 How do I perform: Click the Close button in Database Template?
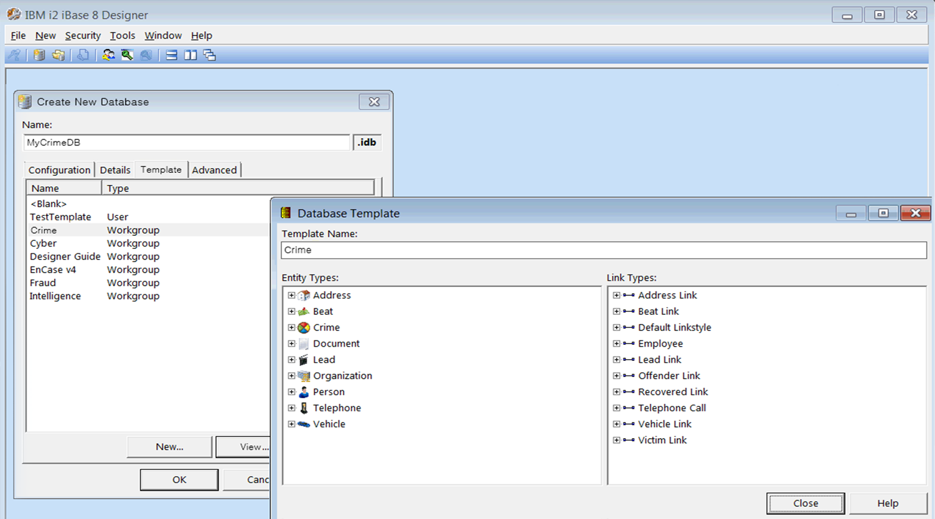[x=806, y=503]
